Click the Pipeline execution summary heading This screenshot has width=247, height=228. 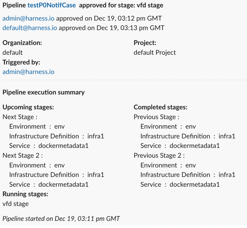(43, 92)
